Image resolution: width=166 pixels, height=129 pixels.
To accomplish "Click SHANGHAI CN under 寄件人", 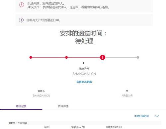I will [x=41, y=96].
